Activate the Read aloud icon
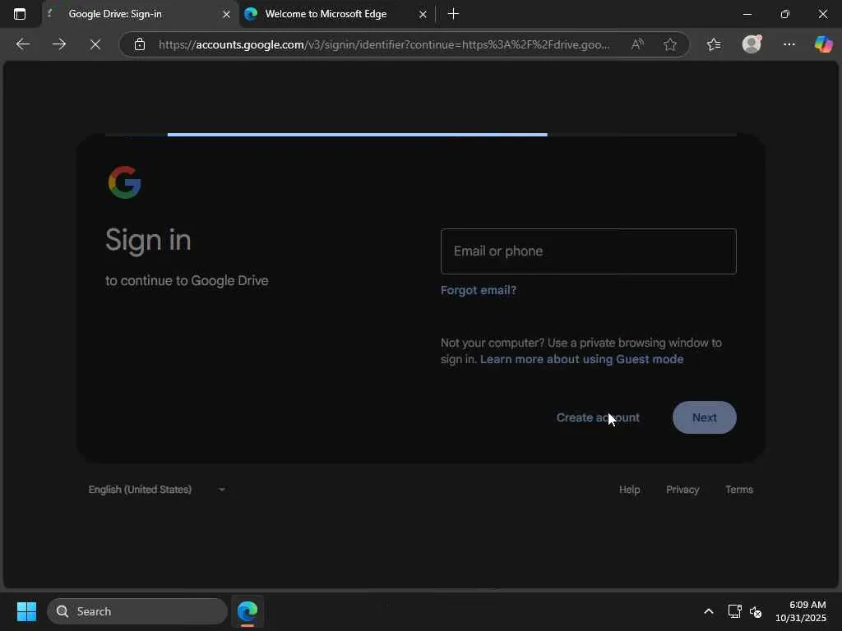This screenshot has height=631, width=842. [637, 44]
